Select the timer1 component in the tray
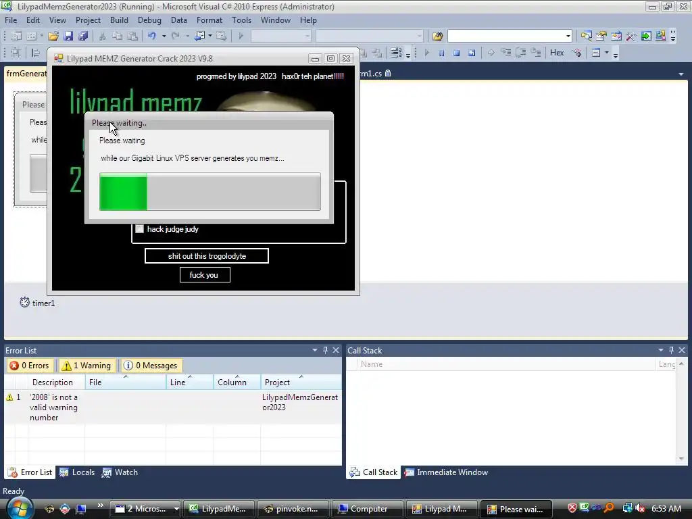The image size is (692, 519). click(38, 303)
